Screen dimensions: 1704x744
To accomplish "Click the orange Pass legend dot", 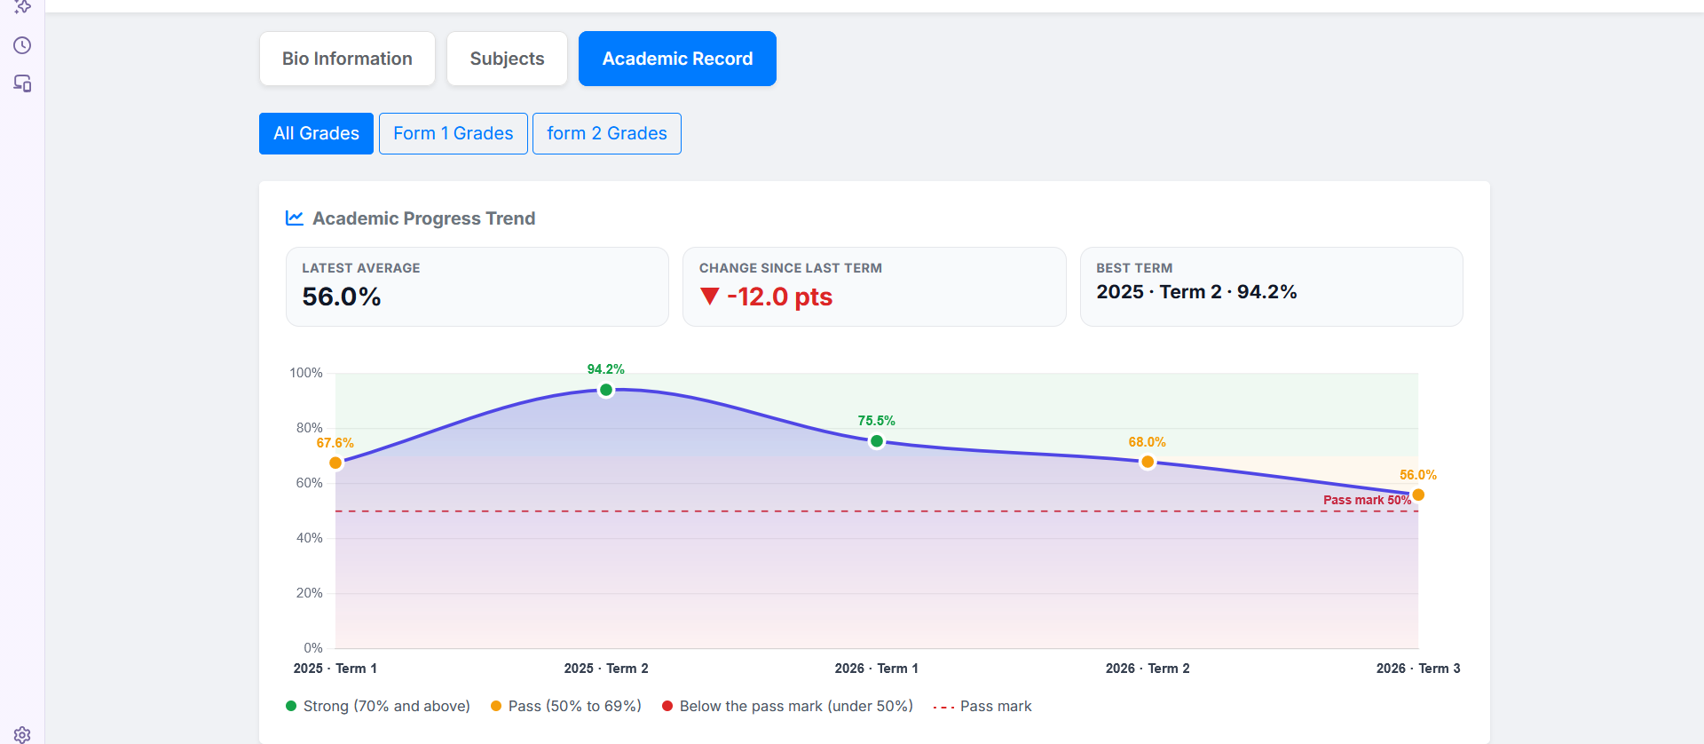I will (x=496, y=706).
